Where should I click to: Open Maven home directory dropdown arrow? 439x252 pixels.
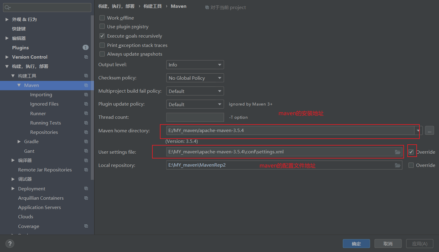click(x=418, y=131)
